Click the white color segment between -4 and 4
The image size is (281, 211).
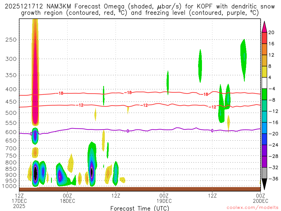(x=264, y=83)
